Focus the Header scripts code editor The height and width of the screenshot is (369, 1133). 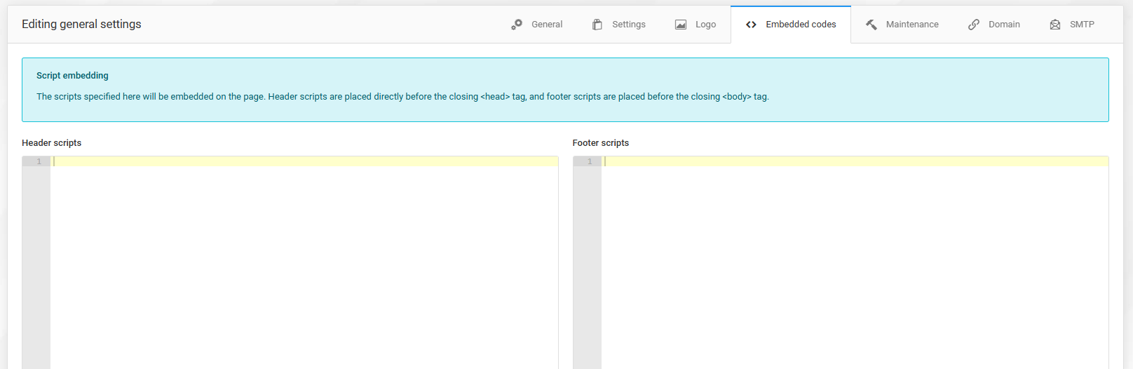tap(304, 260)
